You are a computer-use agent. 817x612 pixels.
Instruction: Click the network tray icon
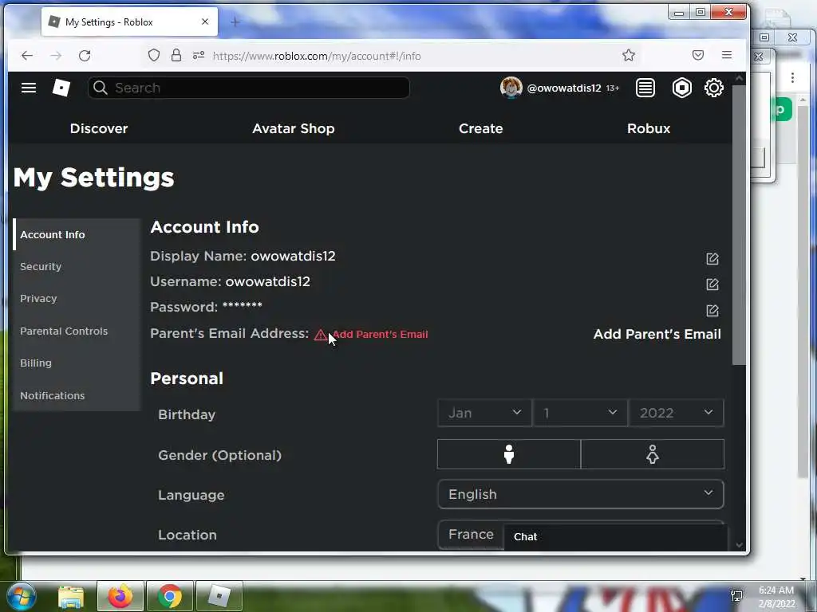pos(736,596)
